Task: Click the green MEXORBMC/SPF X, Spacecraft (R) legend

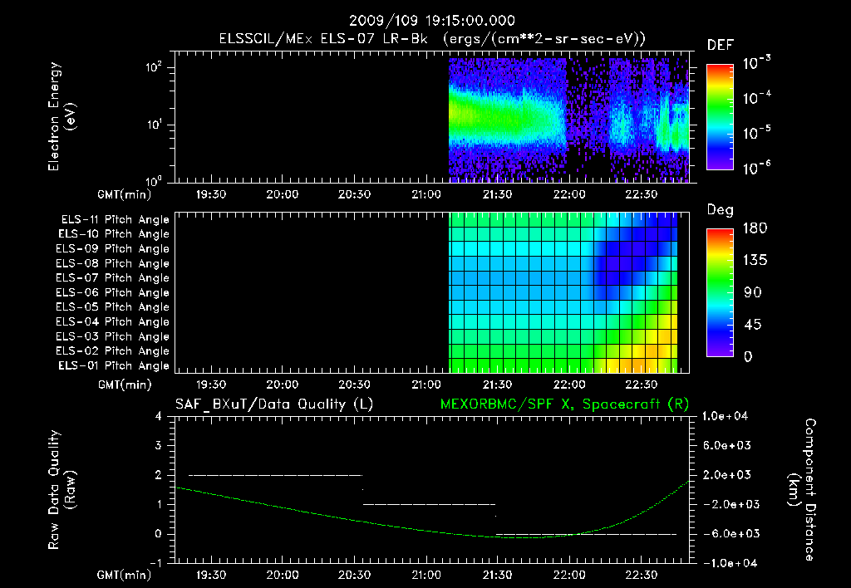Action: pyautogui.click(x=564, y=404)
